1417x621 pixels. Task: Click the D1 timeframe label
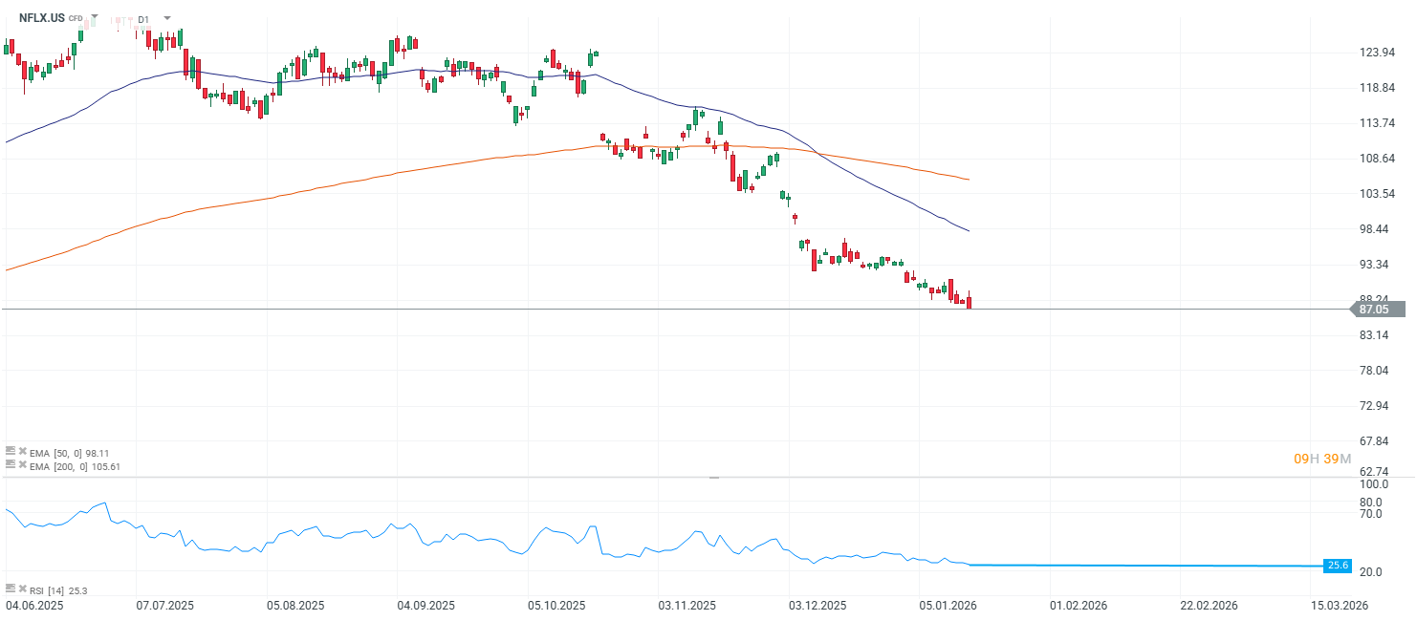pyautogui.click(x=143, y=18)
